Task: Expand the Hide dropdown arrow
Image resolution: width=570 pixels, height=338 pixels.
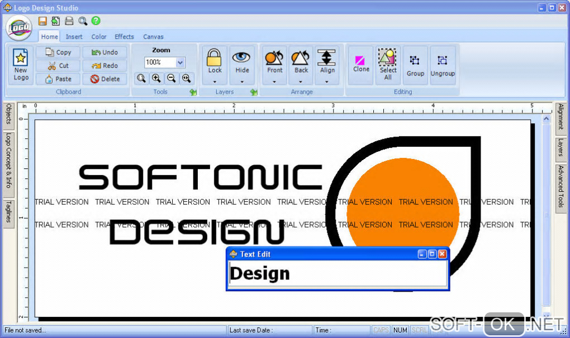Action: pyautogui.click(x=242, y=82)
